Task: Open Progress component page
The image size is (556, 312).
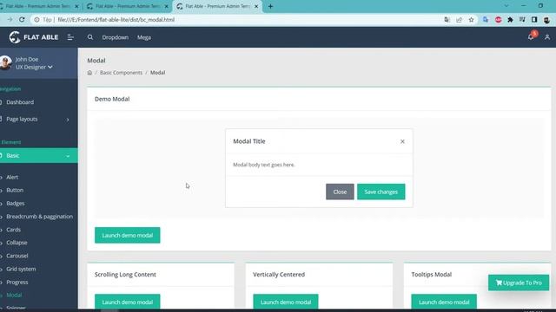Action: pyautogui.click(x=17, y=283)
